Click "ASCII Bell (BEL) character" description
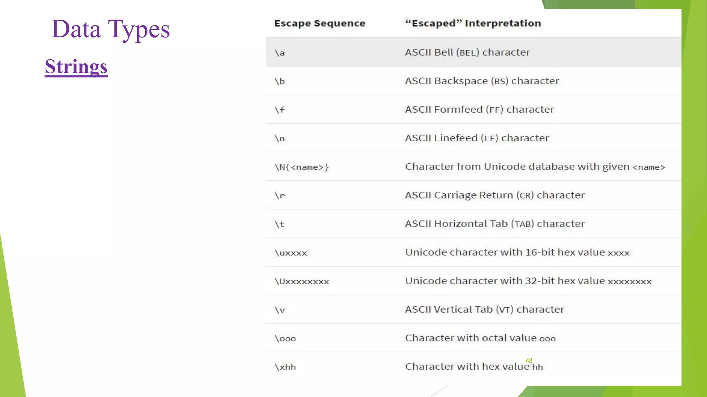 pyautogui.click(x=467, y=52)
